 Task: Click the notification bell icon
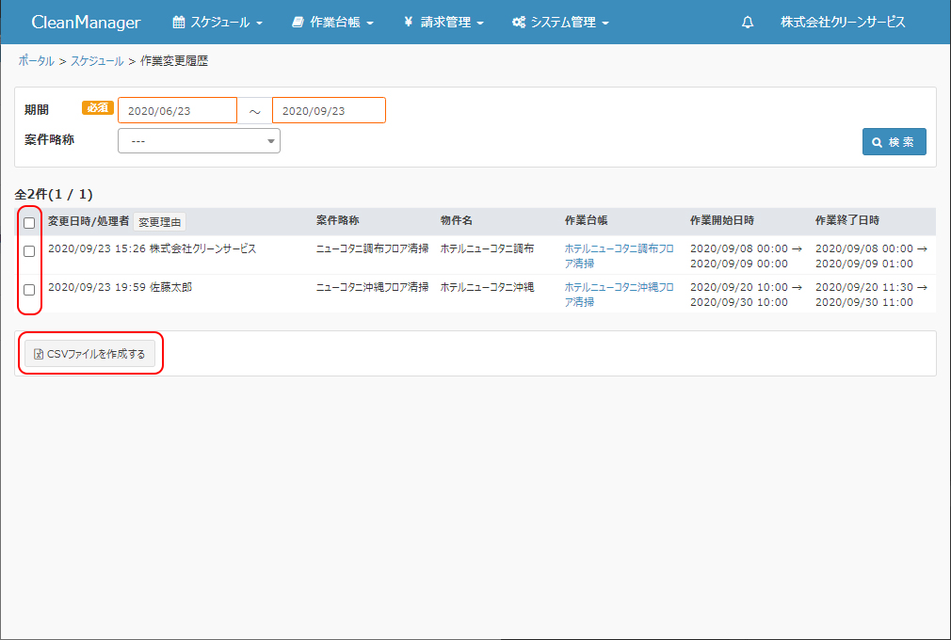748,23
